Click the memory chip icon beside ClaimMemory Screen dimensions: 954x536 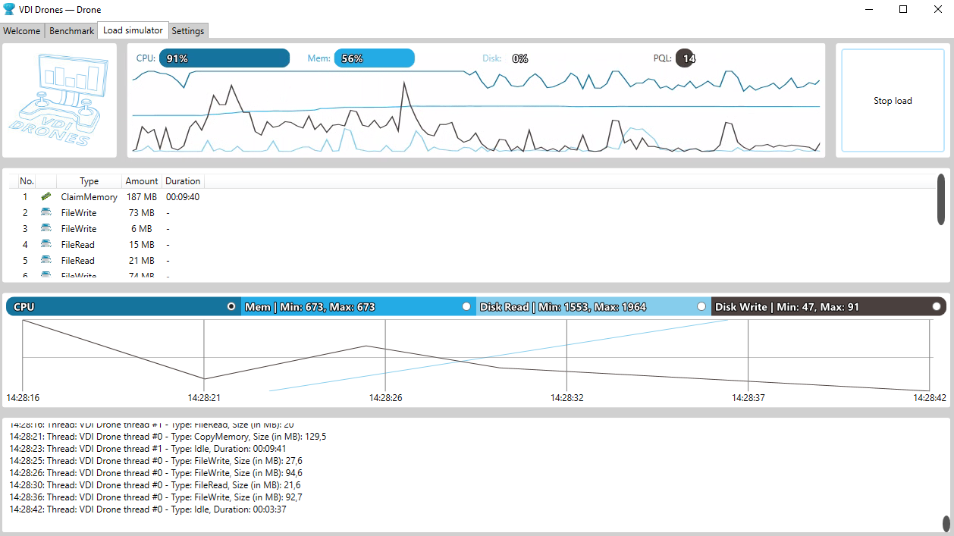46,196
